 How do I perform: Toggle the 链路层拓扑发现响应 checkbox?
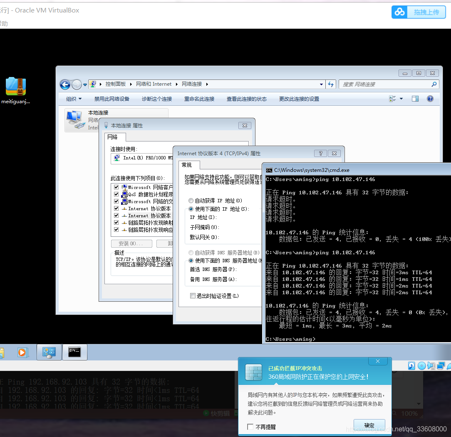(116, 230)
